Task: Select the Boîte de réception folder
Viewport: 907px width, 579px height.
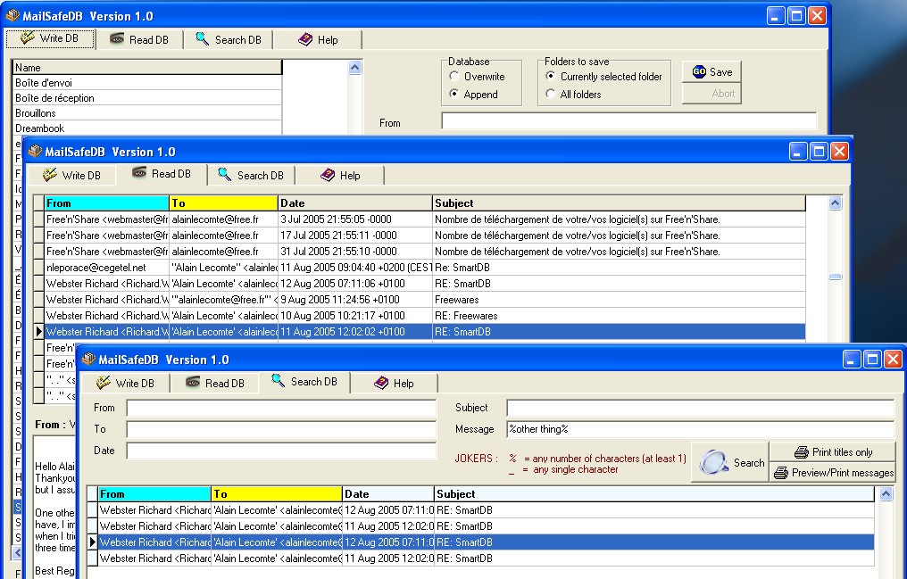Action: [x=147, y=97]
